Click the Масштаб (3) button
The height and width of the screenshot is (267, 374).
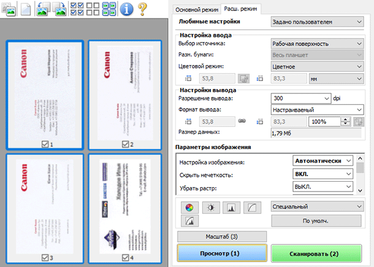click(222, 237)
